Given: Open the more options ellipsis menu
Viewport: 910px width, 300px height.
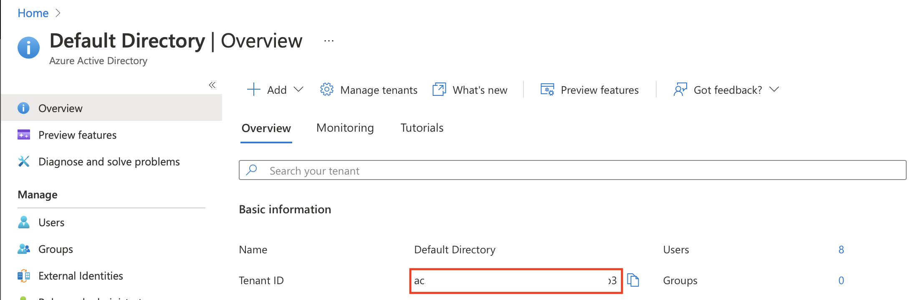Looking at the screenshot, I should pos(329,41).
